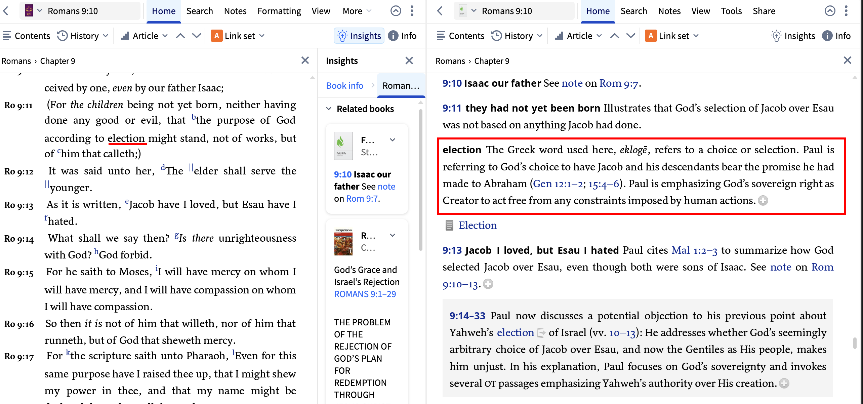Image resolution: width=863 pixels, height=404 pixels.
Task: Open Contents in right panel
Action: click(x=460, y=36)
